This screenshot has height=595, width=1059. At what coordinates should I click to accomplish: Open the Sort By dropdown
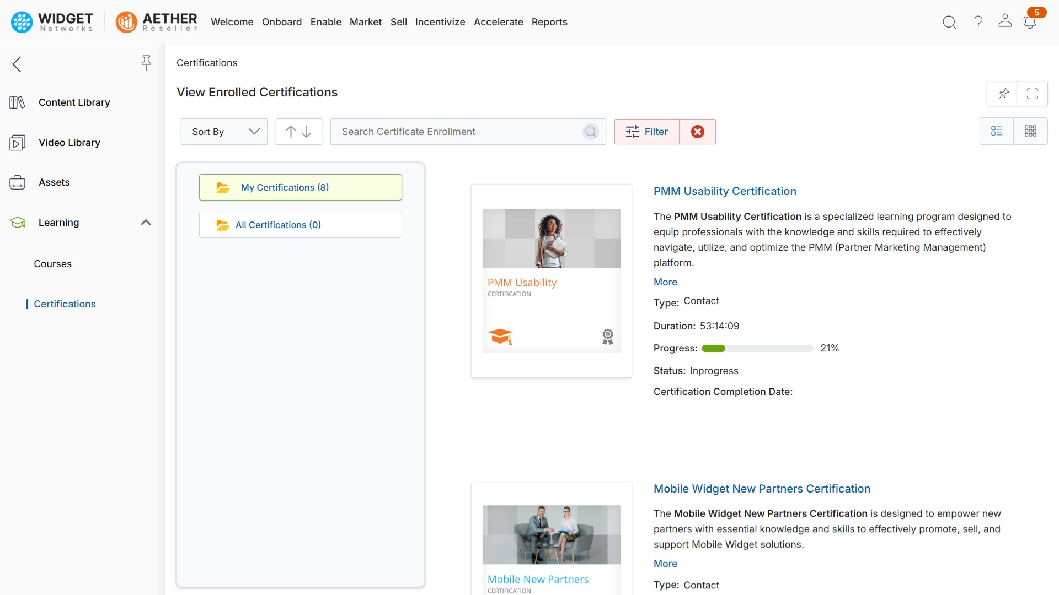(x=223, y=132)
